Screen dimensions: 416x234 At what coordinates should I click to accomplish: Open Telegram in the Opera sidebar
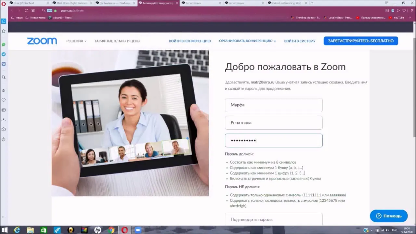click(4, 54)
